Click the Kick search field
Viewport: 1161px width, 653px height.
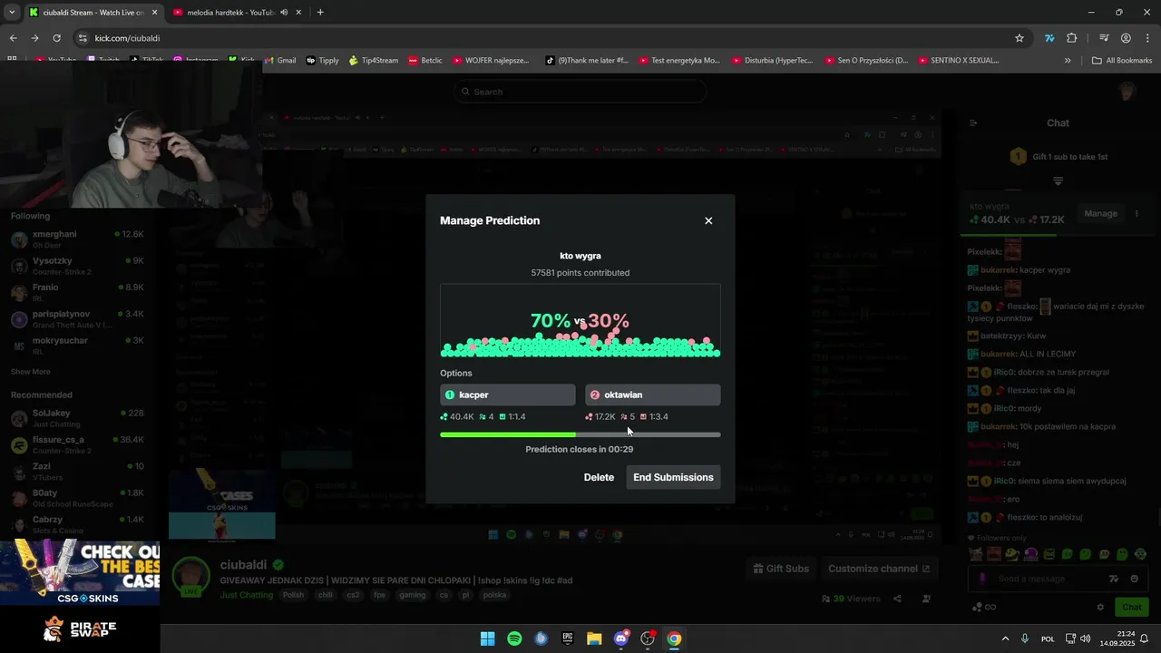(x=580, y=92)
